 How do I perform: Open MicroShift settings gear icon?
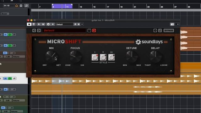(155, 30)
